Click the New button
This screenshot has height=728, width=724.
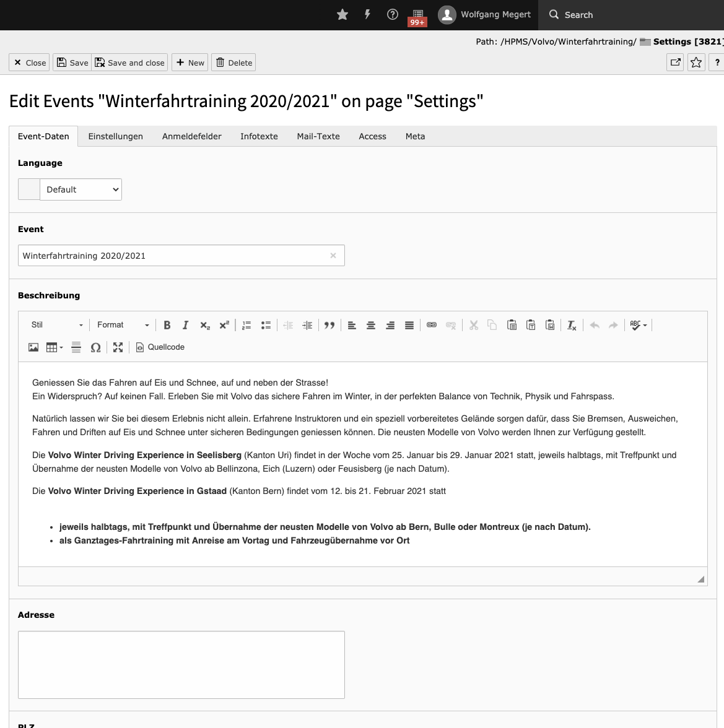click(190, 62)
